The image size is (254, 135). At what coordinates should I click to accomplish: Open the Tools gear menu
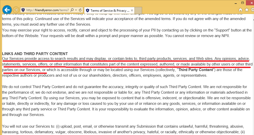(x=252, y=10)
